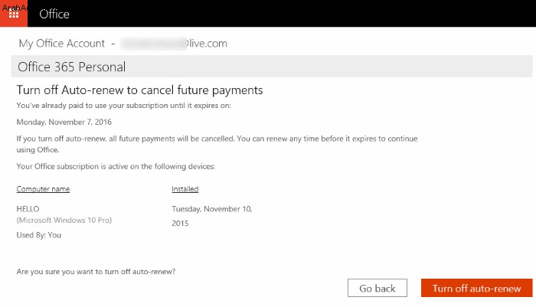Click the Office 365 Personal section bar
Viewport: 536px width, 307px height.
[x=271, y=67]
